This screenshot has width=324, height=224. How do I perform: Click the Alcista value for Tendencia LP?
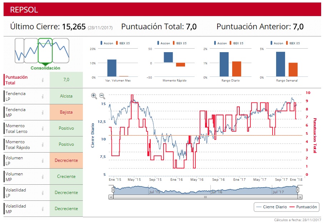coord(66,96)
